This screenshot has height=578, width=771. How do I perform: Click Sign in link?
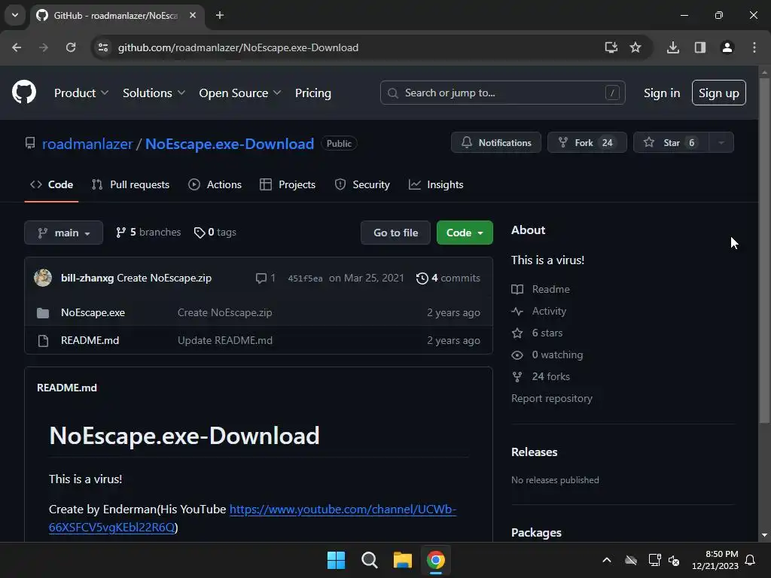click(662, 93)
